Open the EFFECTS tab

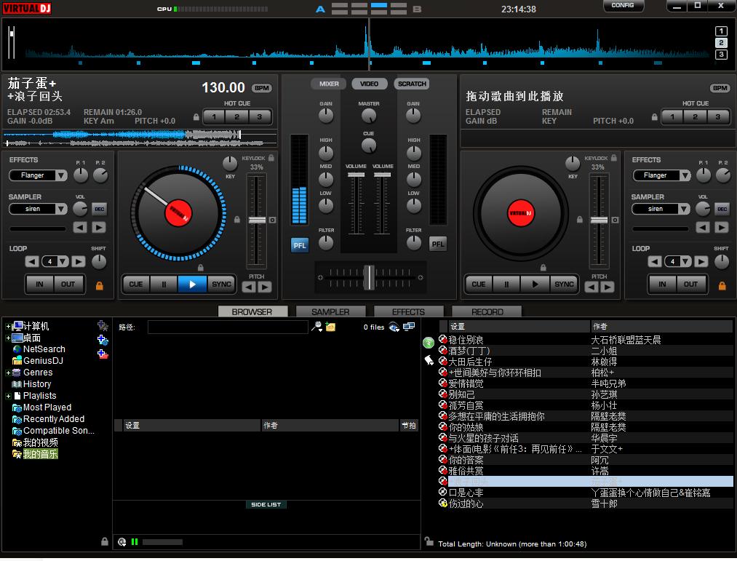(x=408, y=311)
